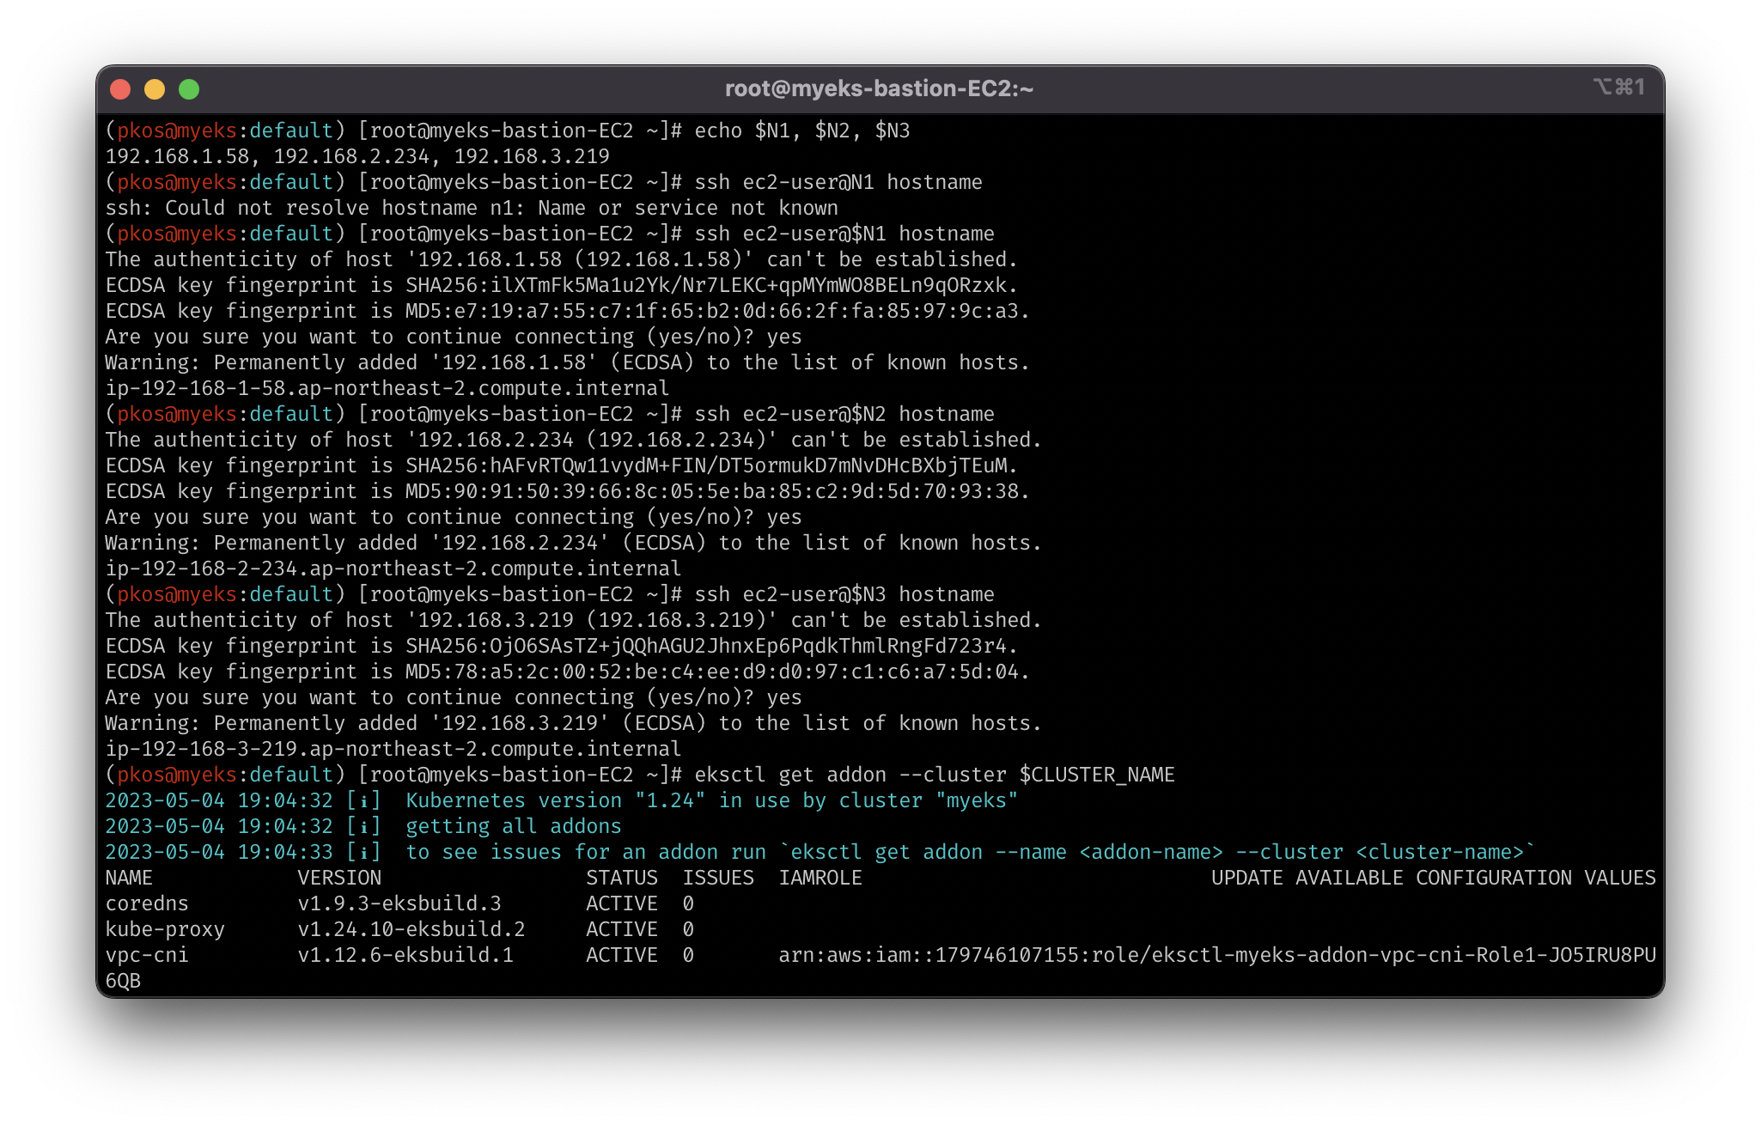The height and width of the screenshot is (1125, 1761).
Task: Click 'Permanently added 192.168.1.58' warning line
Action: click(568, 362)
